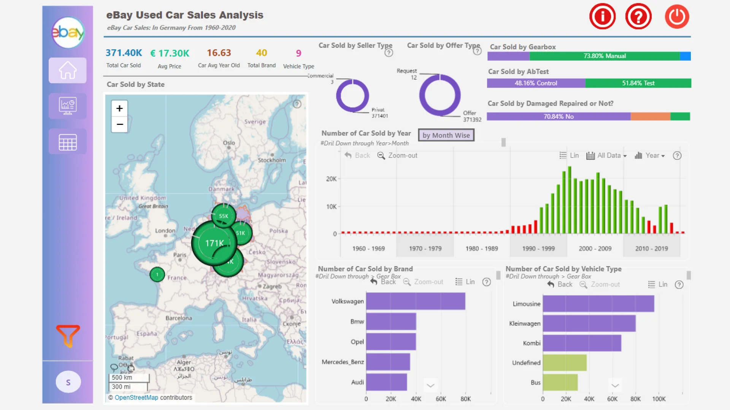Open help icon for Offer Type chart

tap(477, 51)
